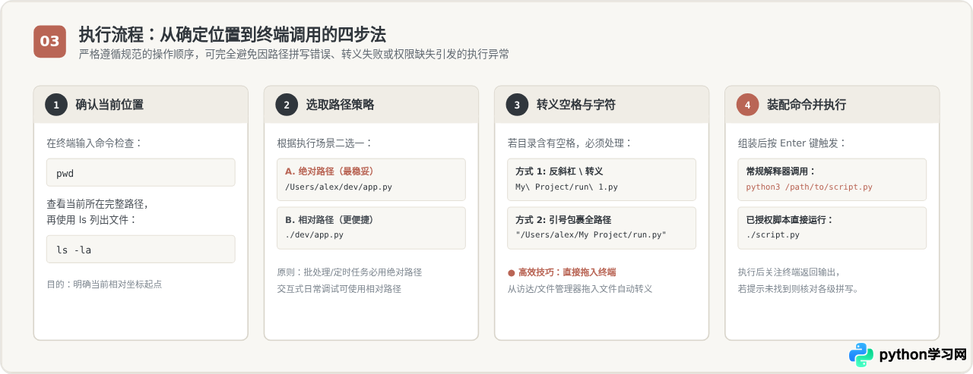Screen dimensions: 973x374
Task: Click the text "组装后按 Enter 键触发："
Action: click(x=791, y=143)
